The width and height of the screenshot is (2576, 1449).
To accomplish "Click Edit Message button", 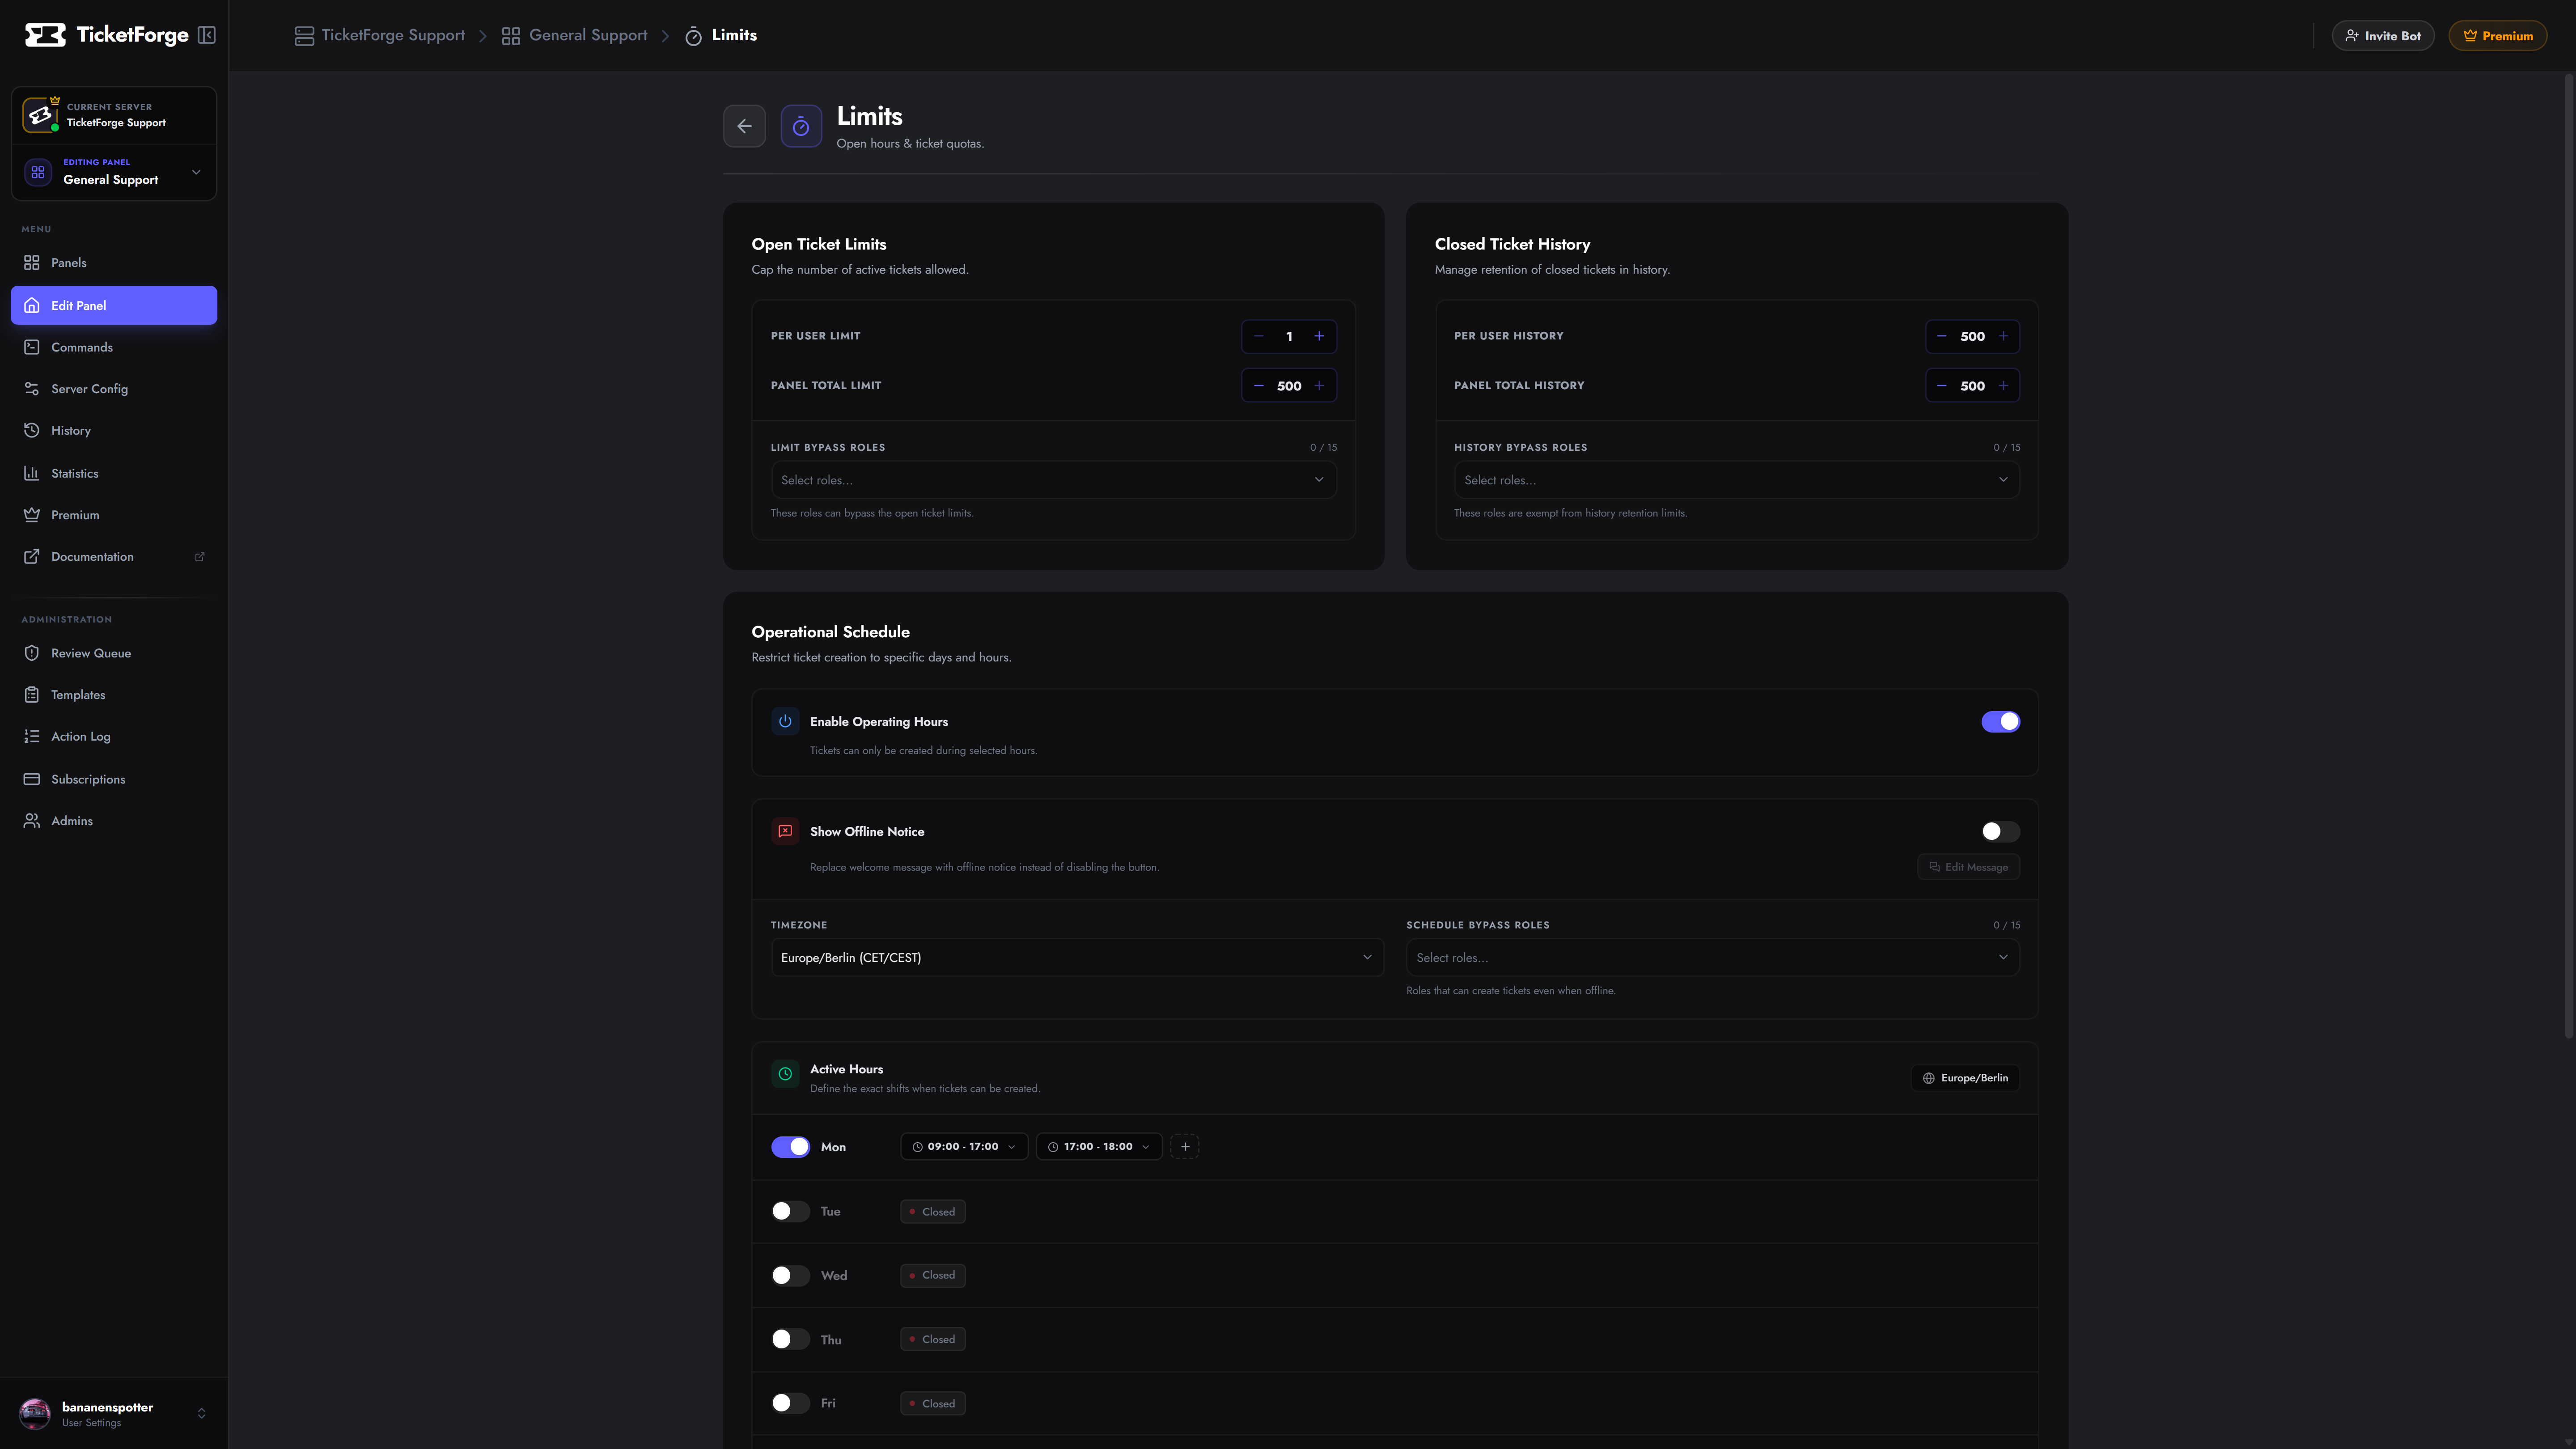I will click(1968, 867).
